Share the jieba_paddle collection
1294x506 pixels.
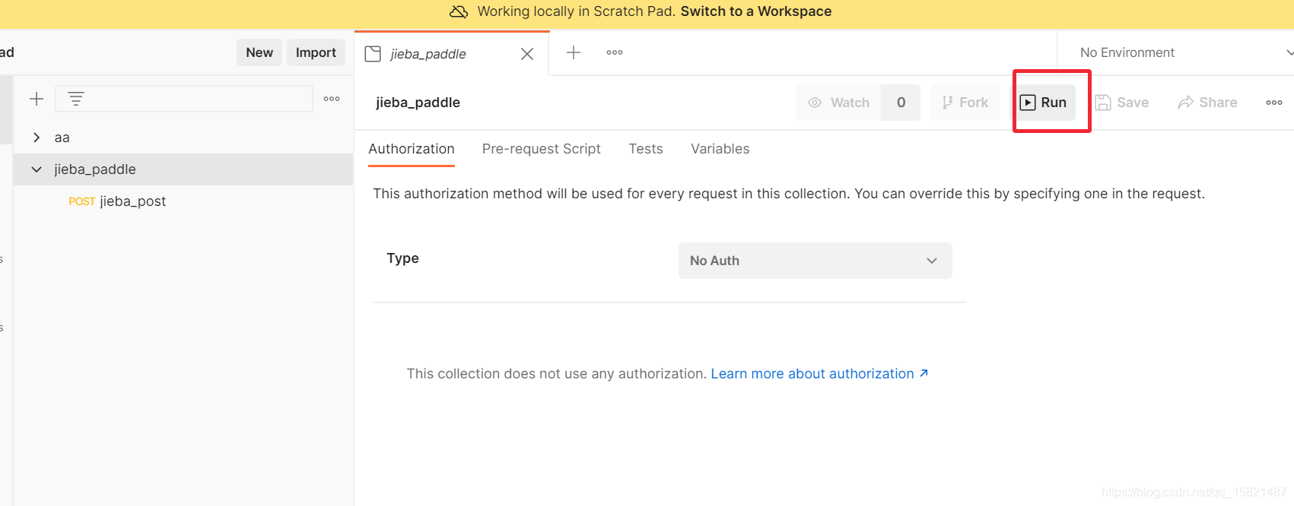[x=1207, y=103]
